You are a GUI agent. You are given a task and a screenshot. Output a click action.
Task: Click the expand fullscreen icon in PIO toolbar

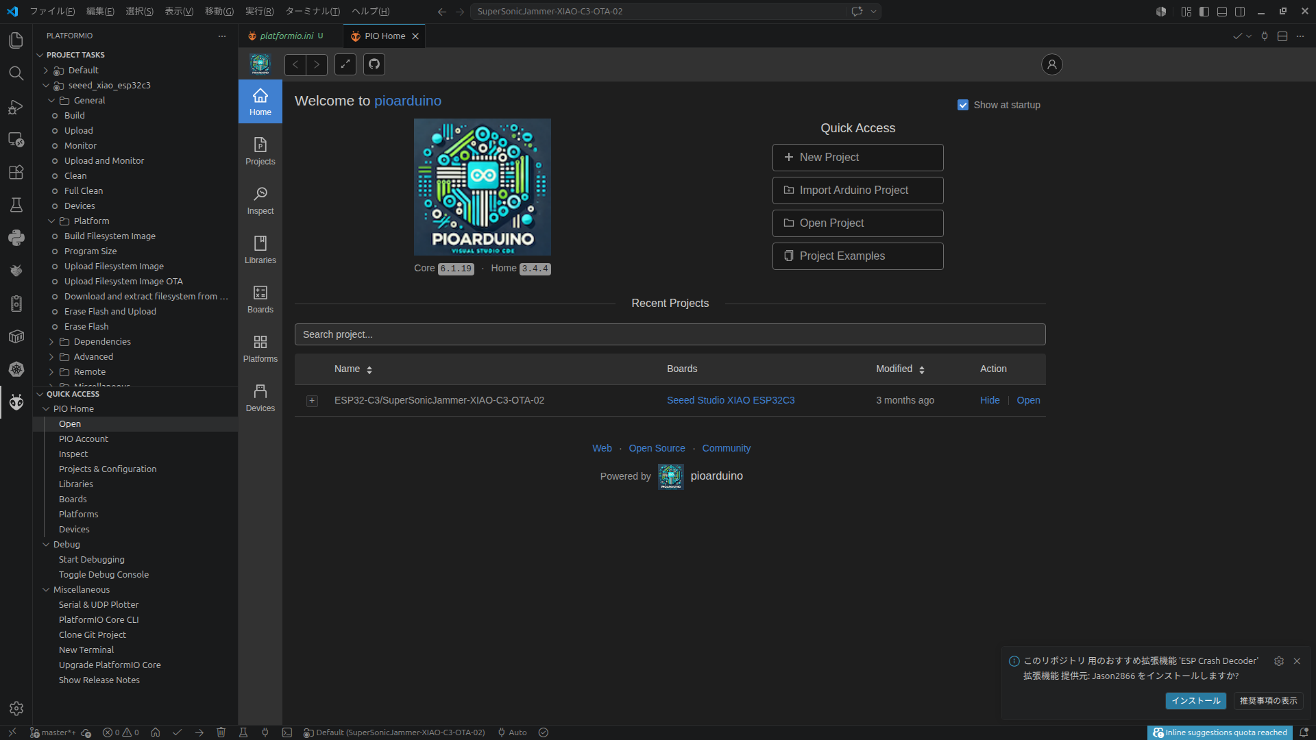coord(345,64)
